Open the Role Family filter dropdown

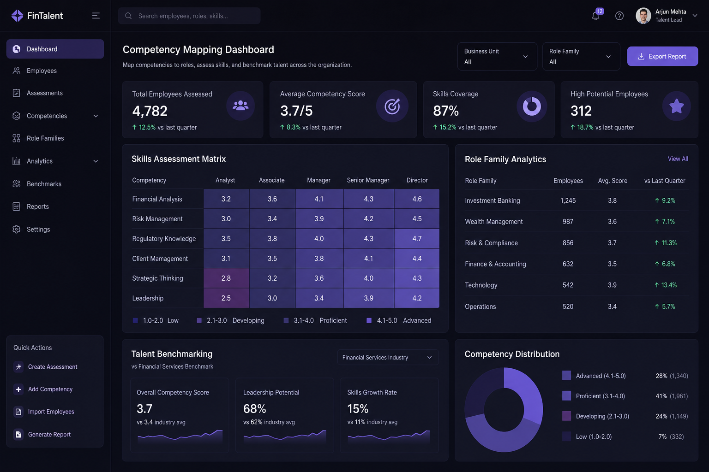[581, 56]
